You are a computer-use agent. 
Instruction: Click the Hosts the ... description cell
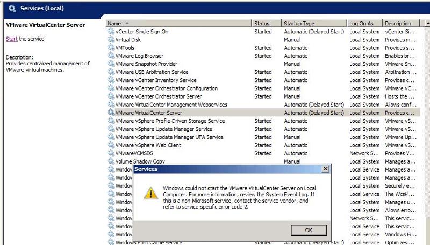tap(399, 96)
